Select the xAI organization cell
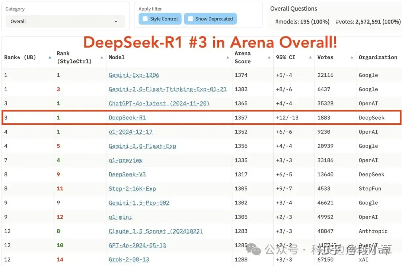The height and width of the screenshot is (266, 402). click(364, 260)
